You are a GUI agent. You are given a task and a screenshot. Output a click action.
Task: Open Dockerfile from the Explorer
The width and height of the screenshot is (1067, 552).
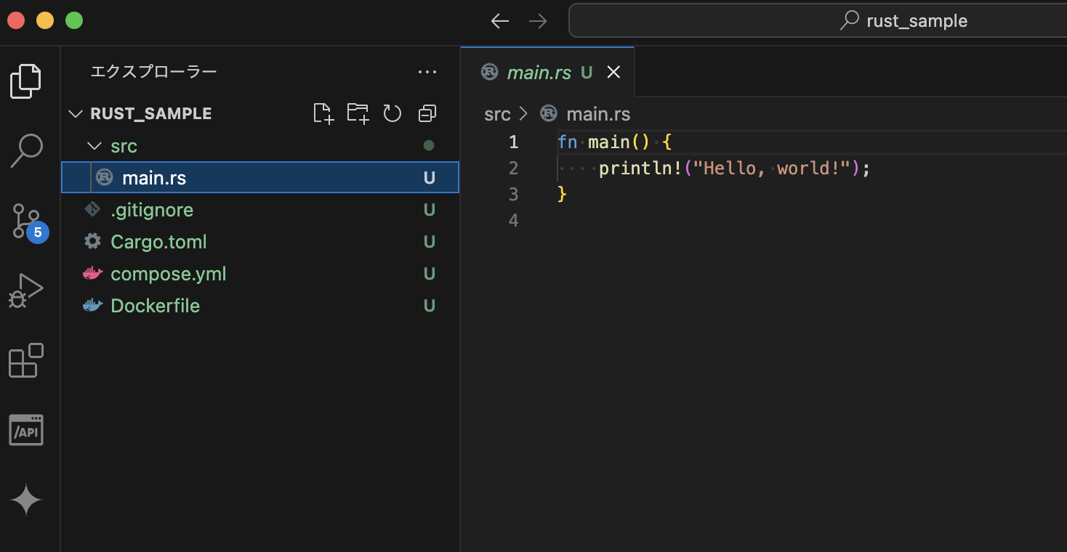coord(260,305)
